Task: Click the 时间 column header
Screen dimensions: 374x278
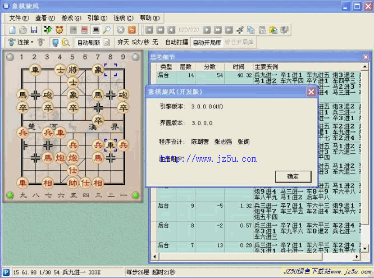Action: pyautogui.click(x=238, y=67)
